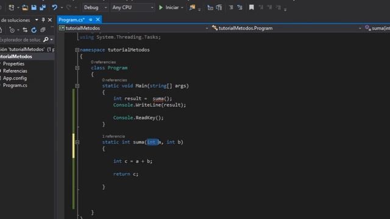The width and height of the screenshot is (390, 219).
Task: Click the Redo arrow icon
Action: (x=69, y=7)
